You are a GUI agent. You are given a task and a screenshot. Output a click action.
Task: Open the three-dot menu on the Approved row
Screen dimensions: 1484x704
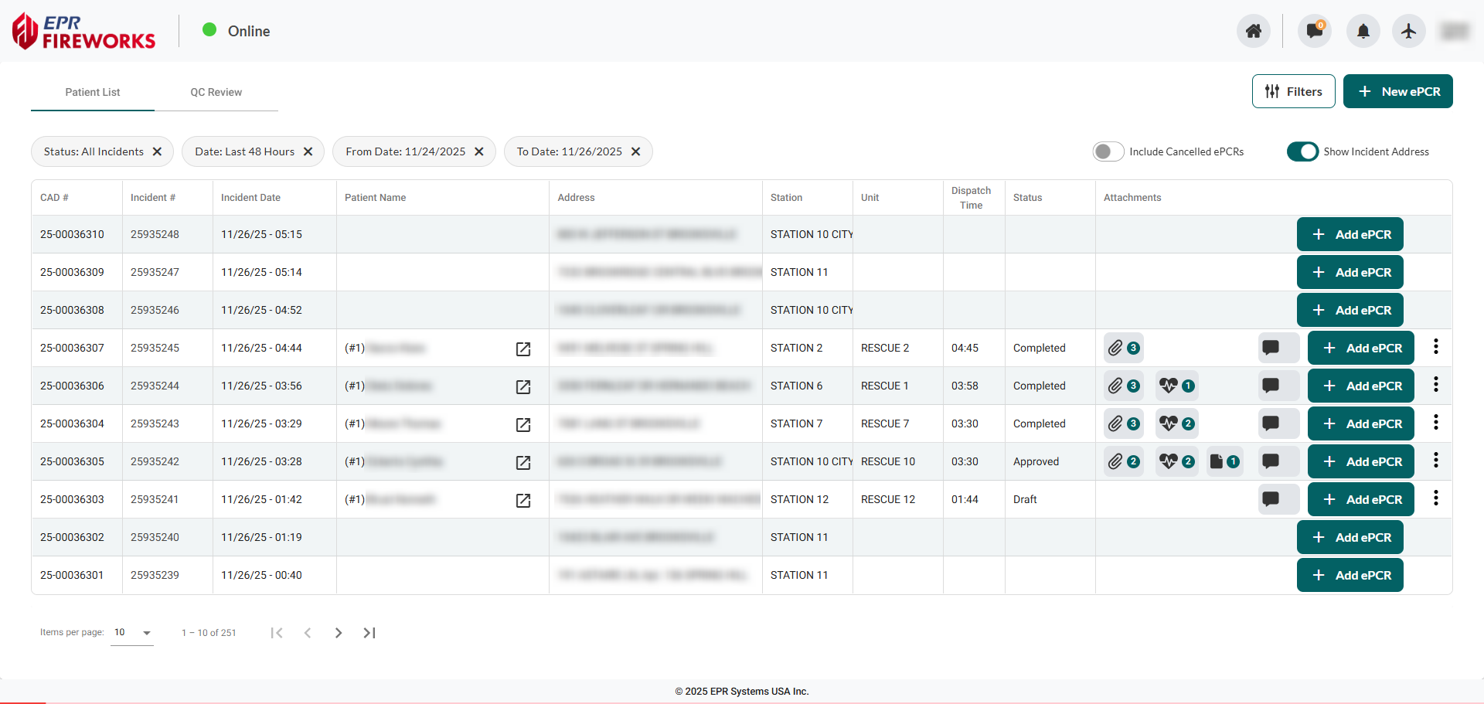[1436, 460]
